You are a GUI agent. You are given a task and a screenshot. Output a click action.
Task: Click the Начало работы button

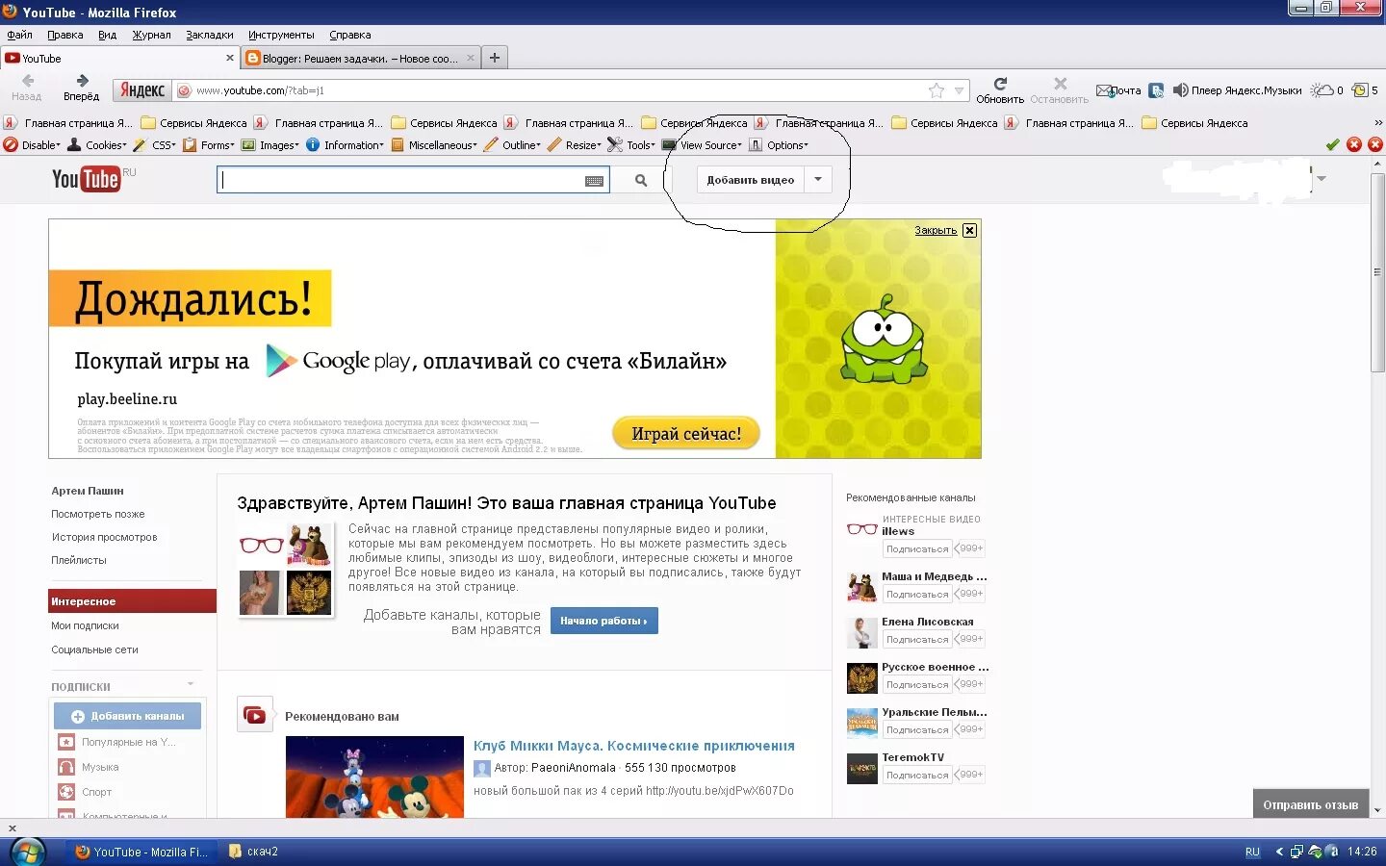[603, 621]
